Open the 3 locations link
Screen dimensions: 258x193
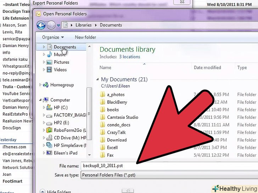[129, 57]
